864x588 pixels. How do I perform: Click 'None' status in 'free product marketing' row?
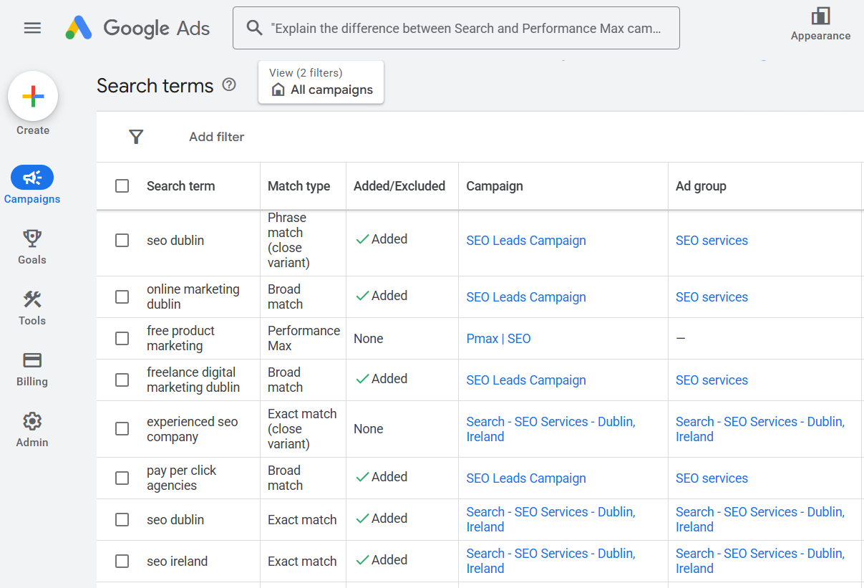[x=368, y=339]
